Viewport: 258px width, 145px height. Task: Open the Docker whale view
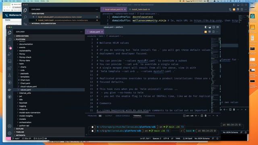click(x=10, y=89)
